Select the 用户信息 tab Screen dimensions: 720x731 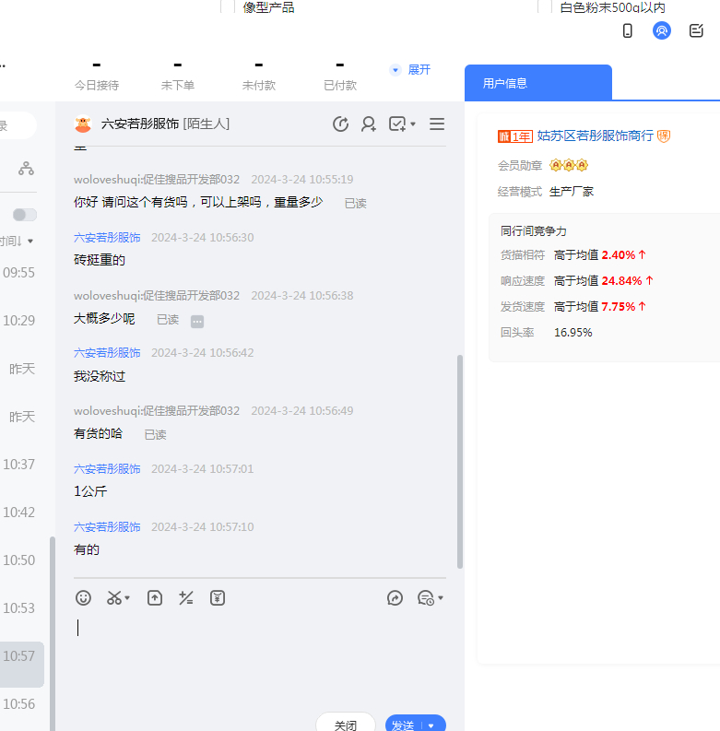click(x=505, y=83)
